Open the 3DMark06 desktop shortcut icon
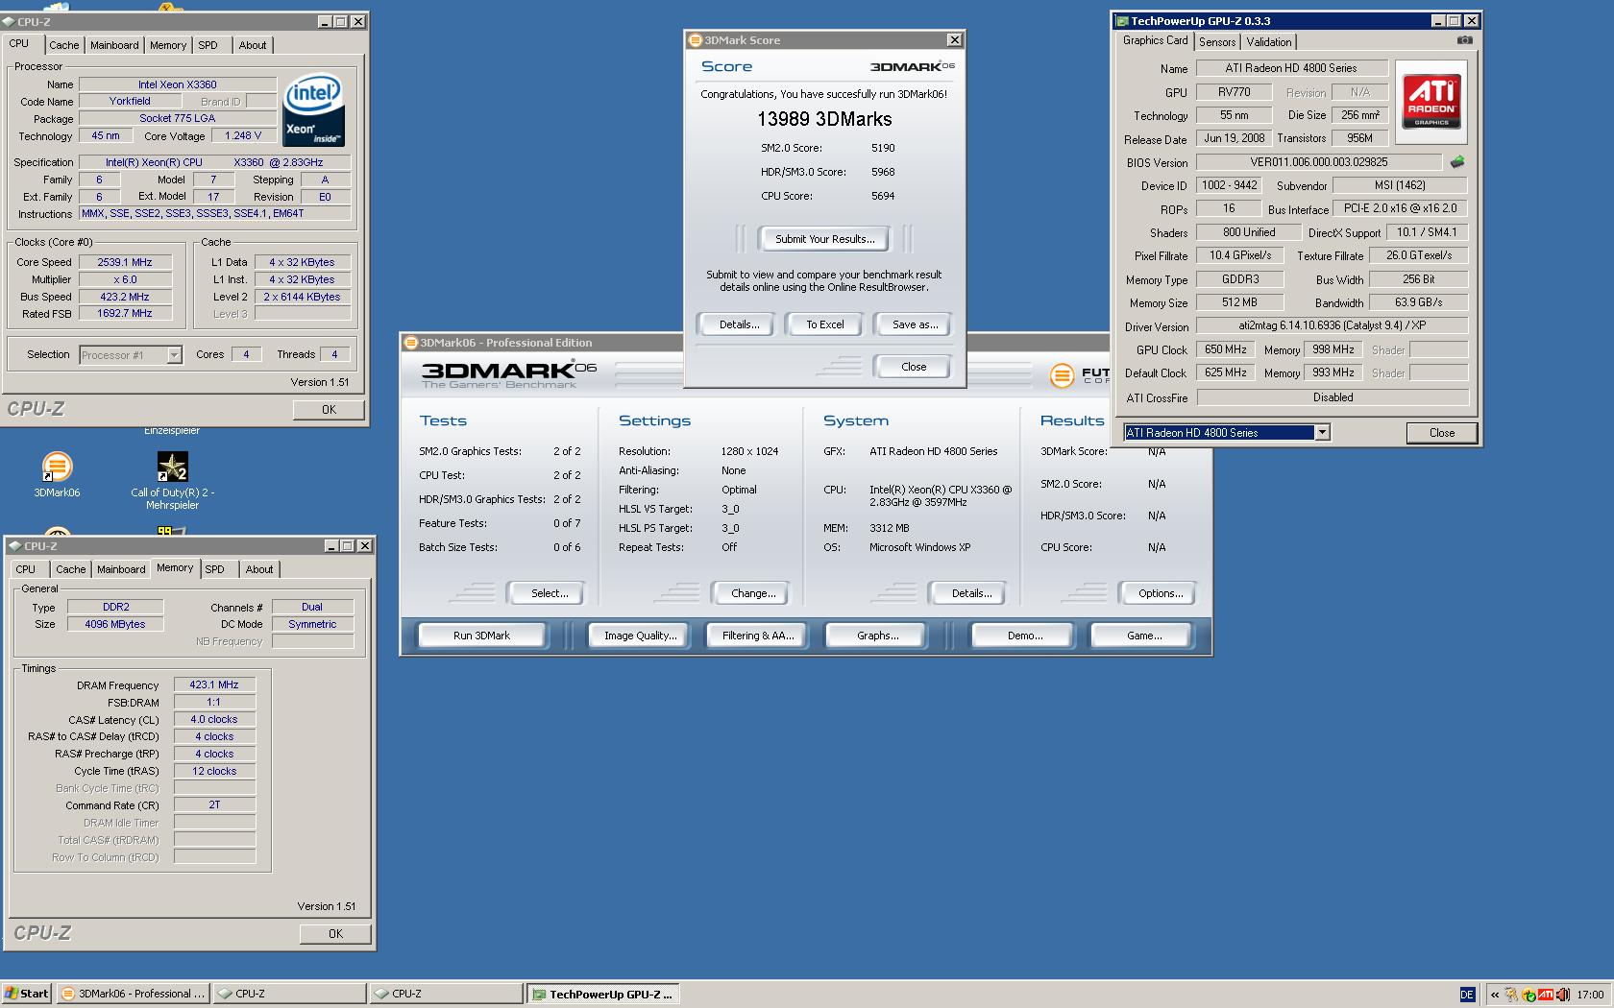The image size is (1614, 1008). (57, 467)
